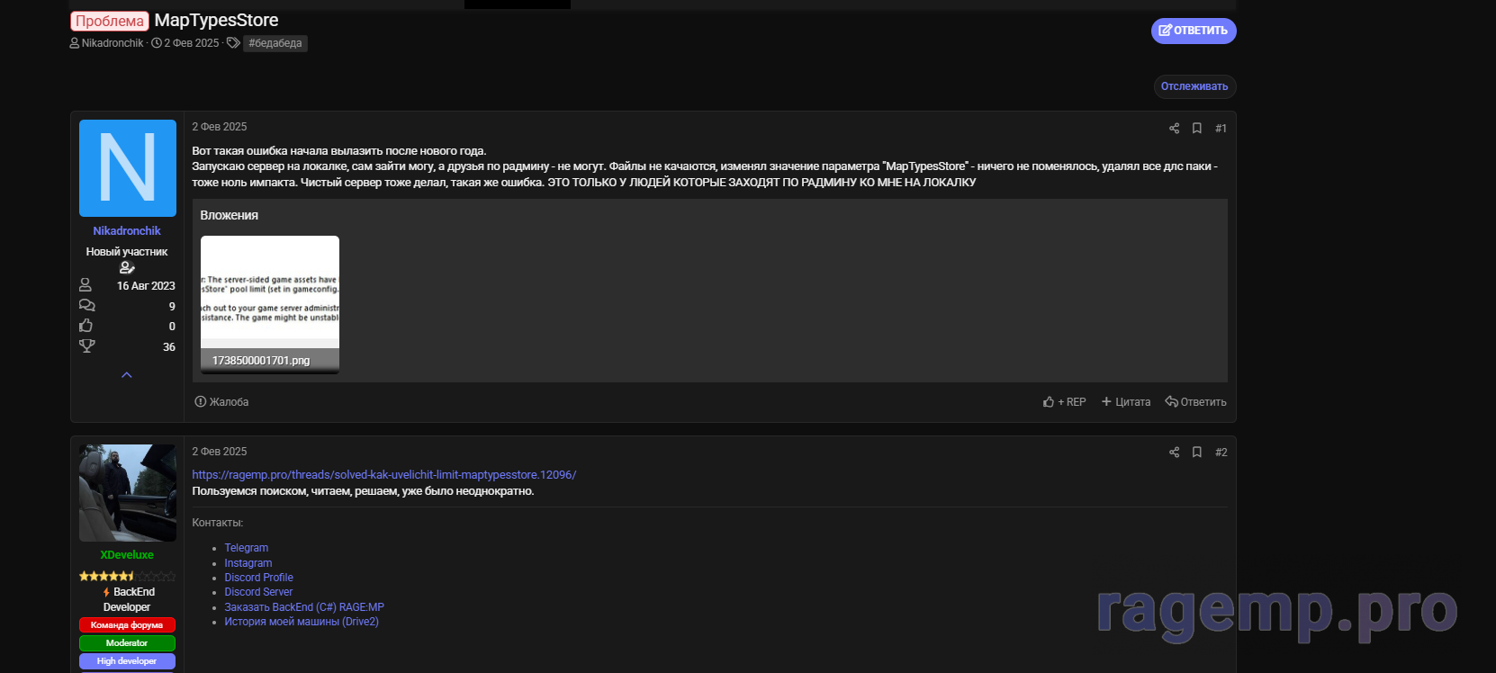
Task: Open permalink #2
Action: (1221, 452)
